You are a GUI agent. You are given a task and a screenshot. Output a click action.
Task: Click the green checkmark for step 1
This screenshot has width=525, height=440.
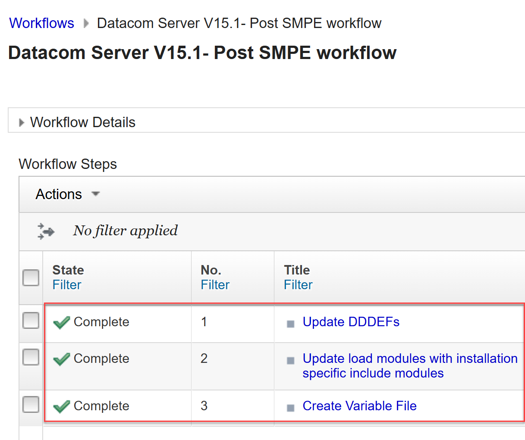point(61,322)
